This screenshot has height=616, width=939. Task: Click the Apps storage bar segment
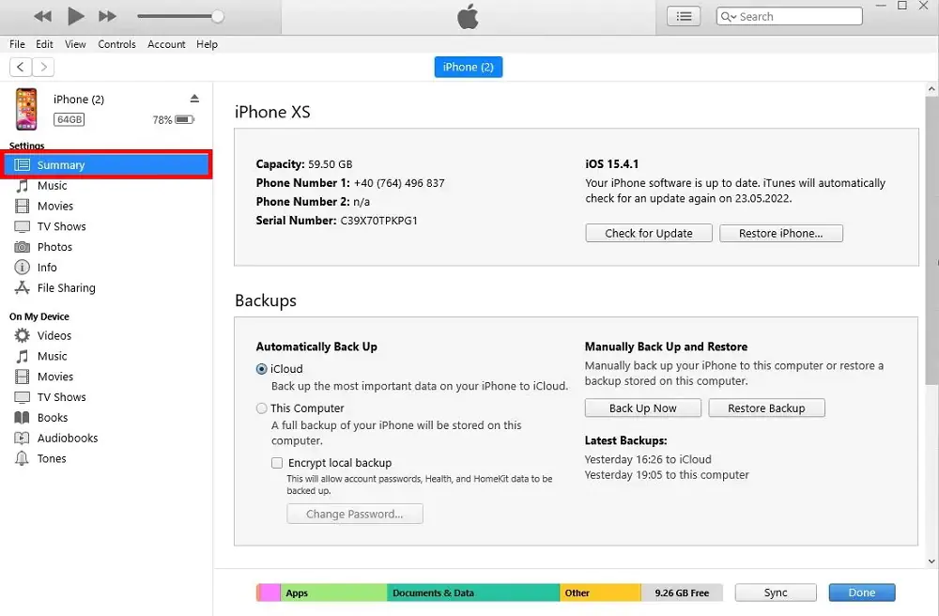[x=333, y=593]
